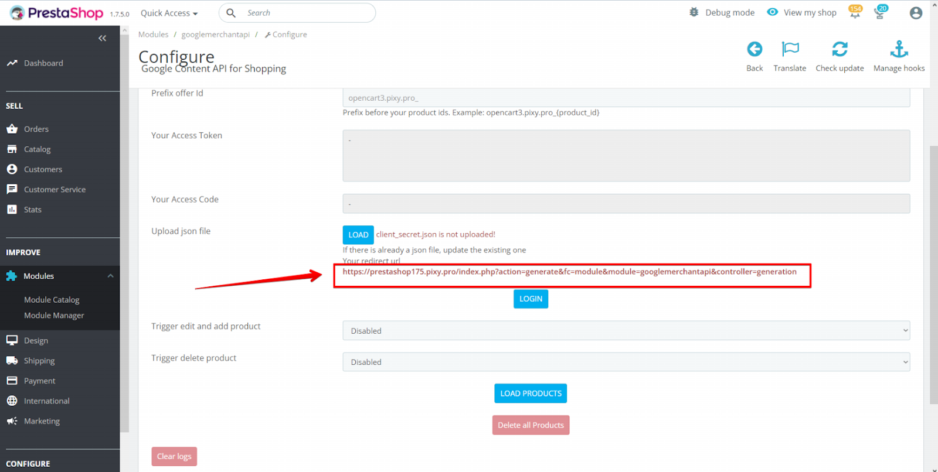Click the Prefix offer Id field

coord(626,98)
